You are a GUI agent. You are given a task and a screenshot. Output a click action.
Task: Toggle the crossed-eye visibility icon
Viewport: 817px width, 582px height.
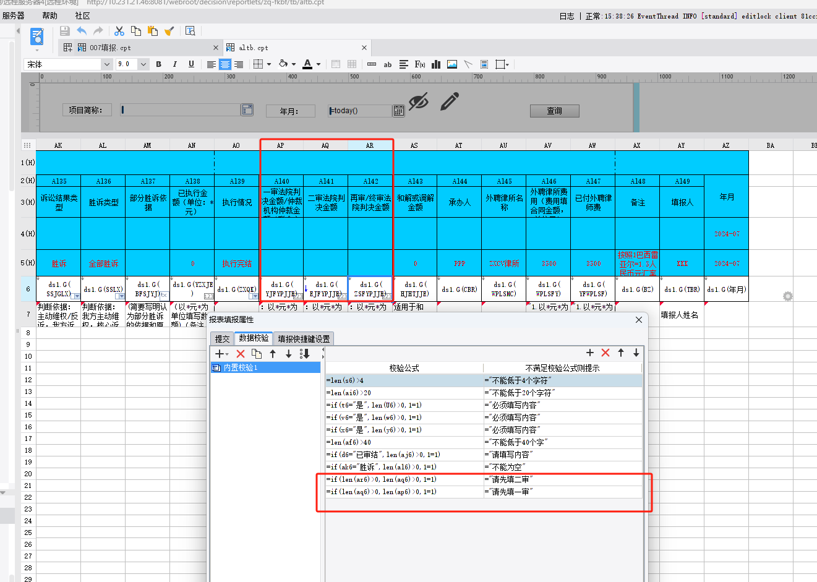point(419,101)
